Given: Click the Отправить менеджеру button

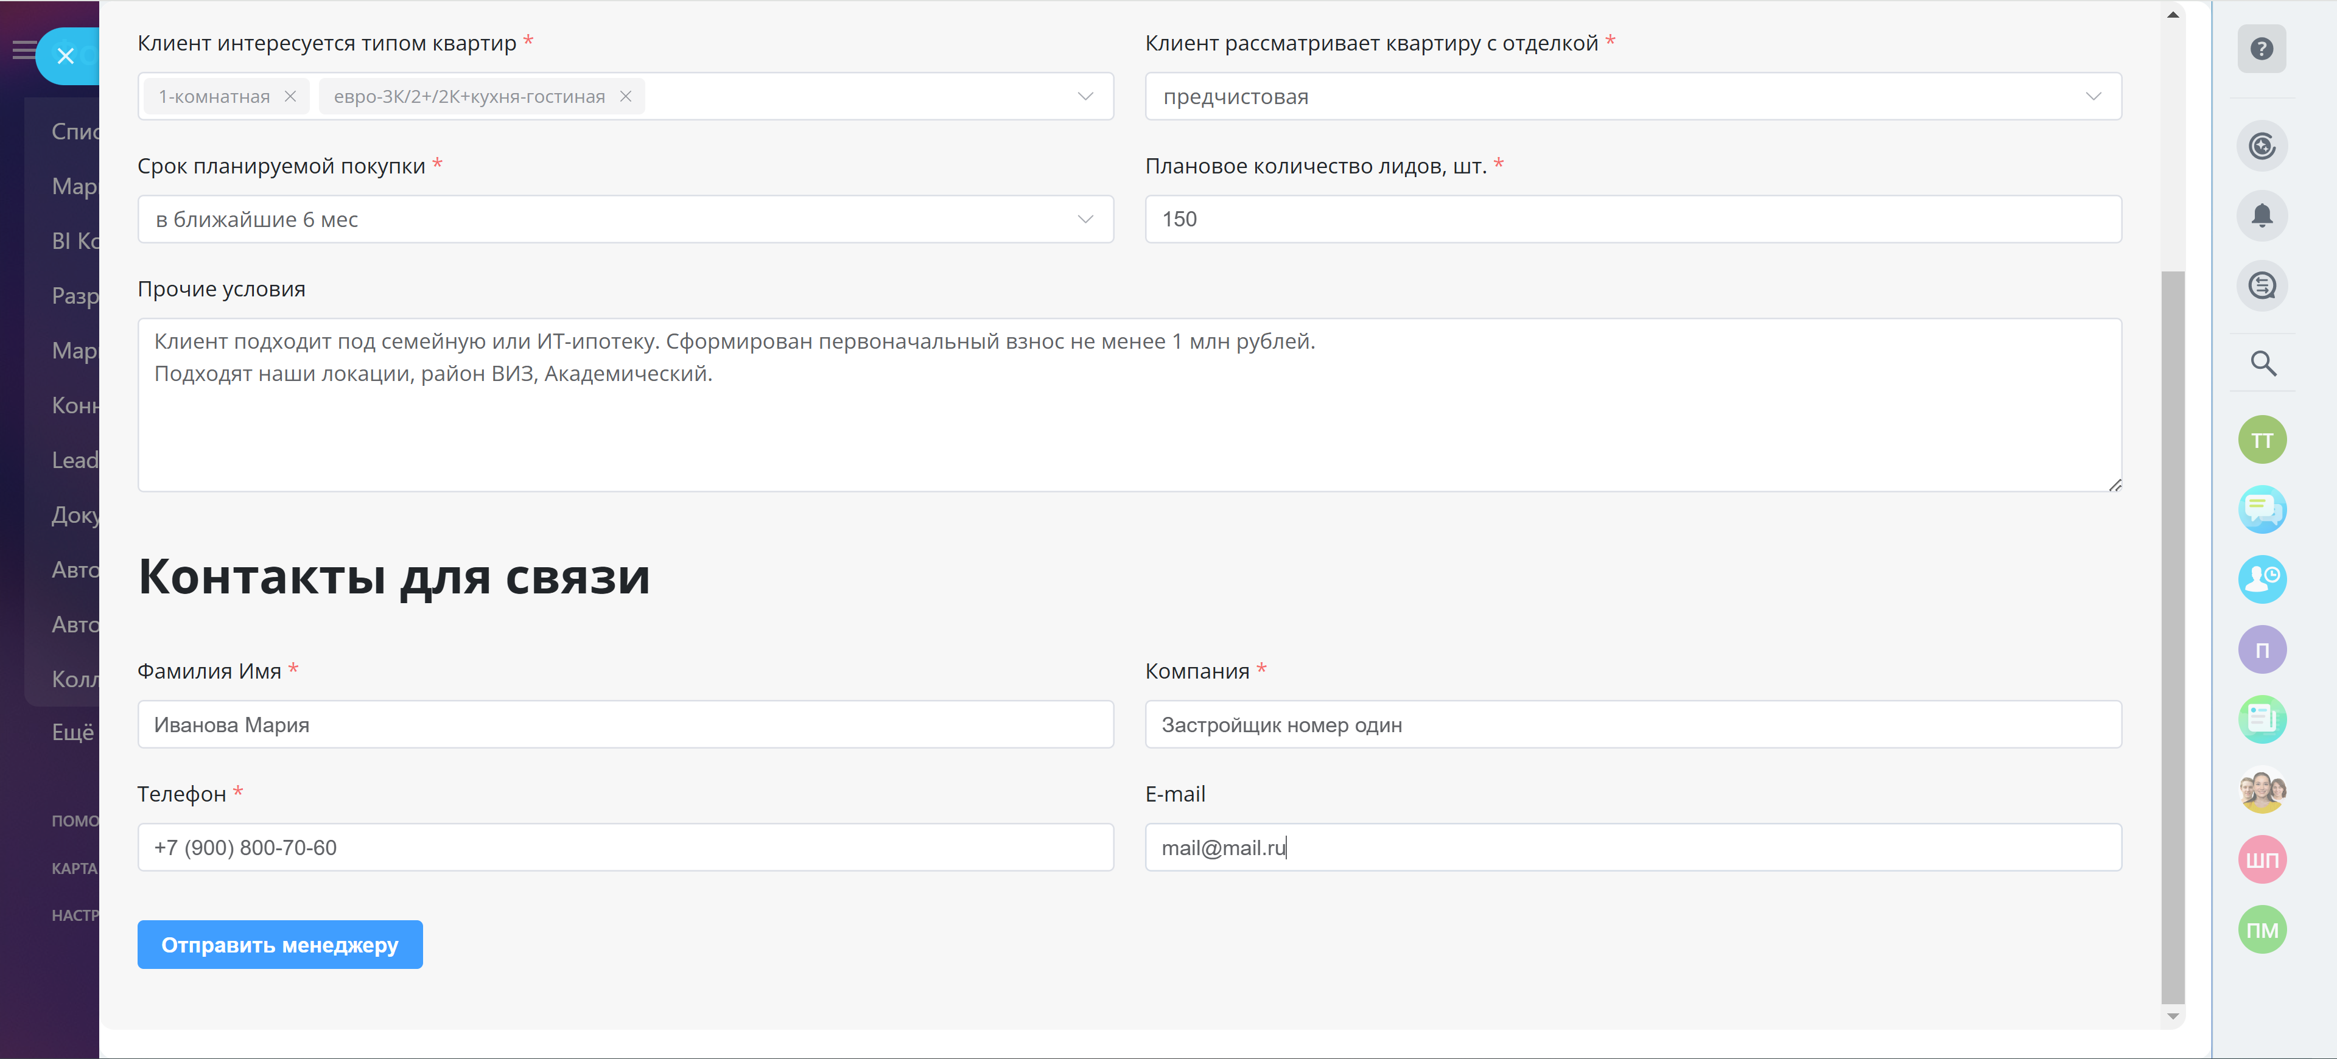Looking at the screenshot, I should tap(279, 945).
